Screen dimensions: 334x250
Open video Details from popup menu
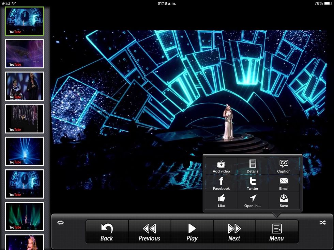tap(252, 166)
